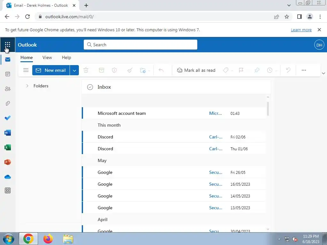Launch Word from the sidebar

[8, 133]
